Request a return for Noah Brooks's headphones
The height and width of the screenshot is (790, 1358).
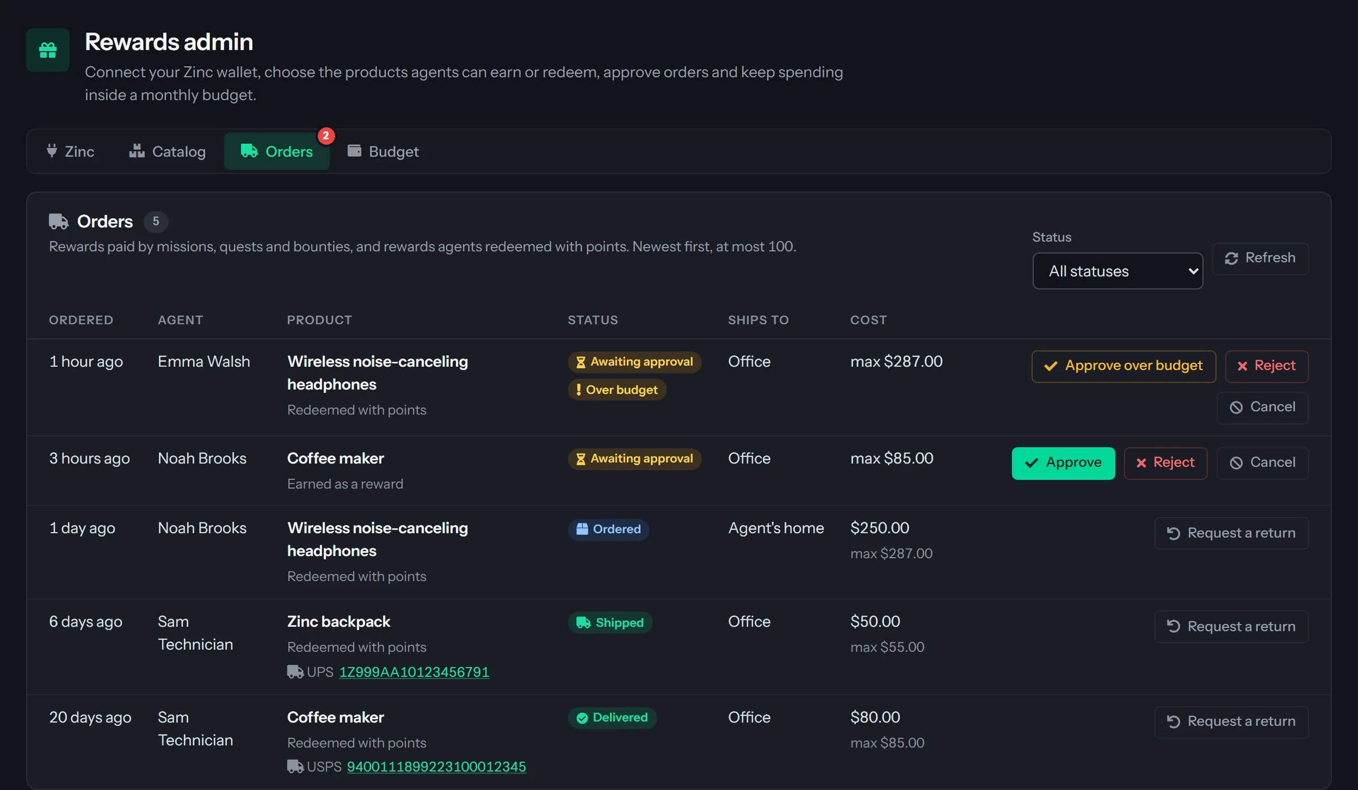tap(1231, 533)
